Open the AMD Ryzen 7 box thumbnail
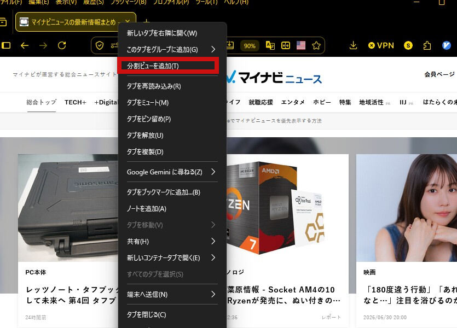 coord(288,208)
